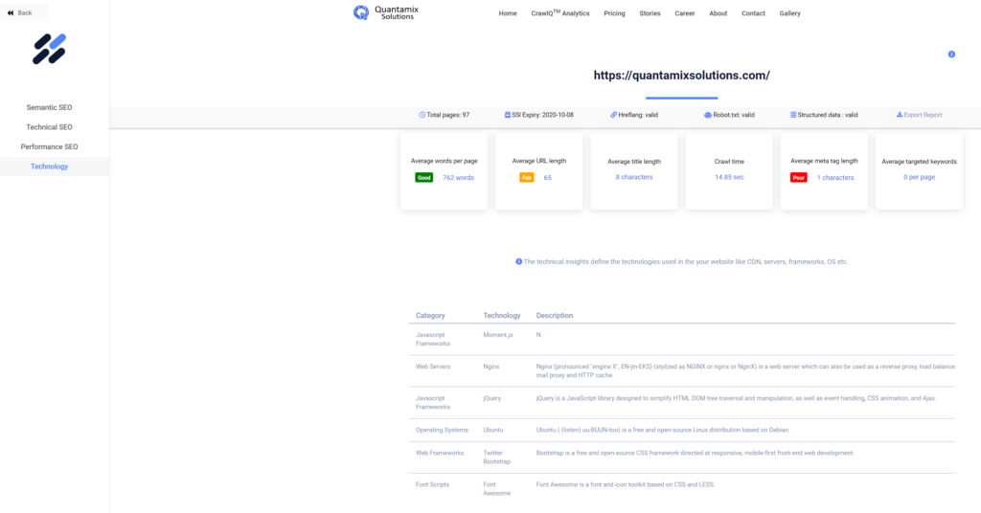Navigate to Pricing in top menu
Viewport: 981px width, 513px height.
click(x=614, y=13)
